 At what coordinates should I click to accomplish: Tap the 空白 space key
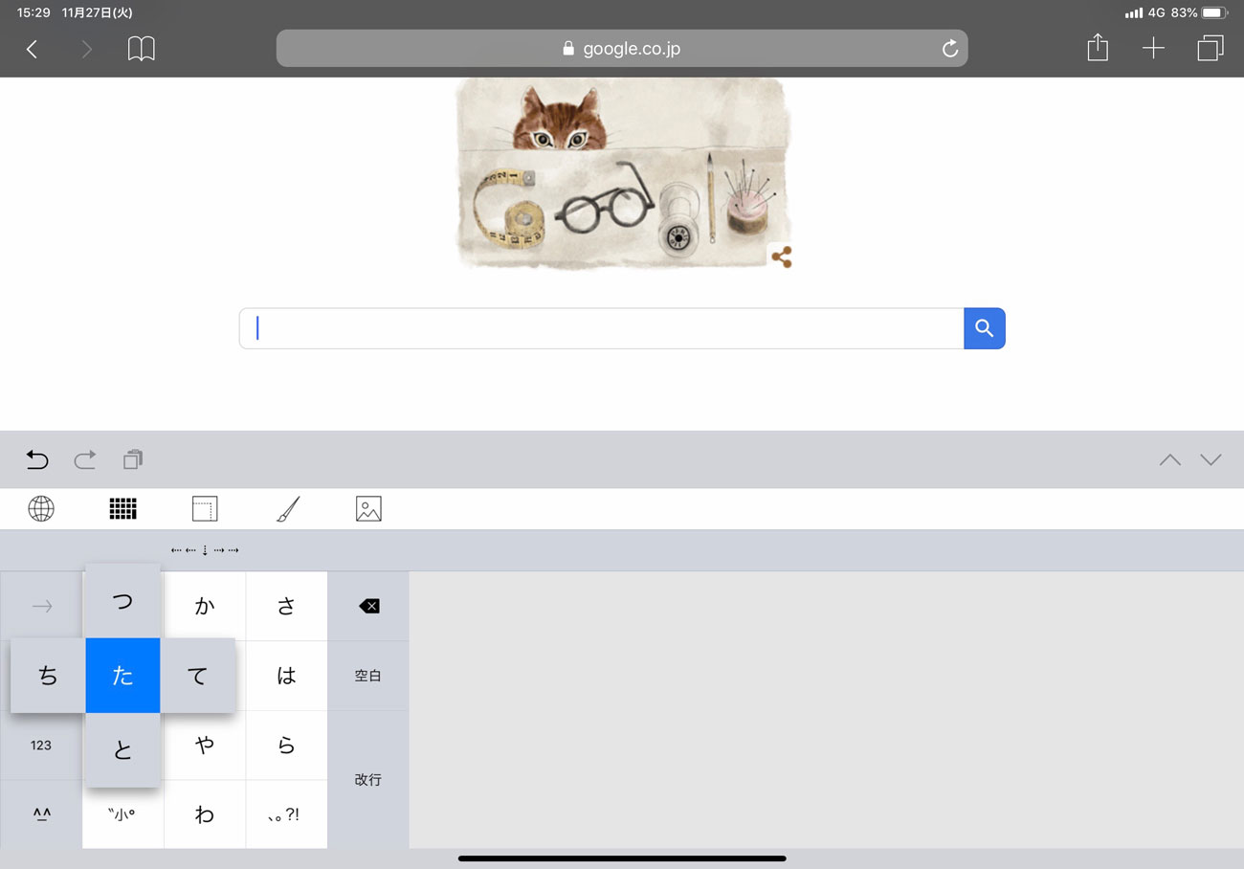click(368, 676)
